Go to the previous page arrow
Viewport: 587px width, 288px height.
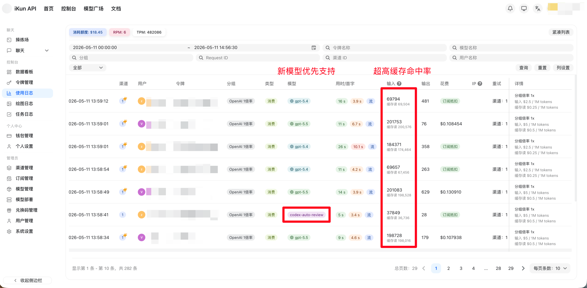[424, 268]
